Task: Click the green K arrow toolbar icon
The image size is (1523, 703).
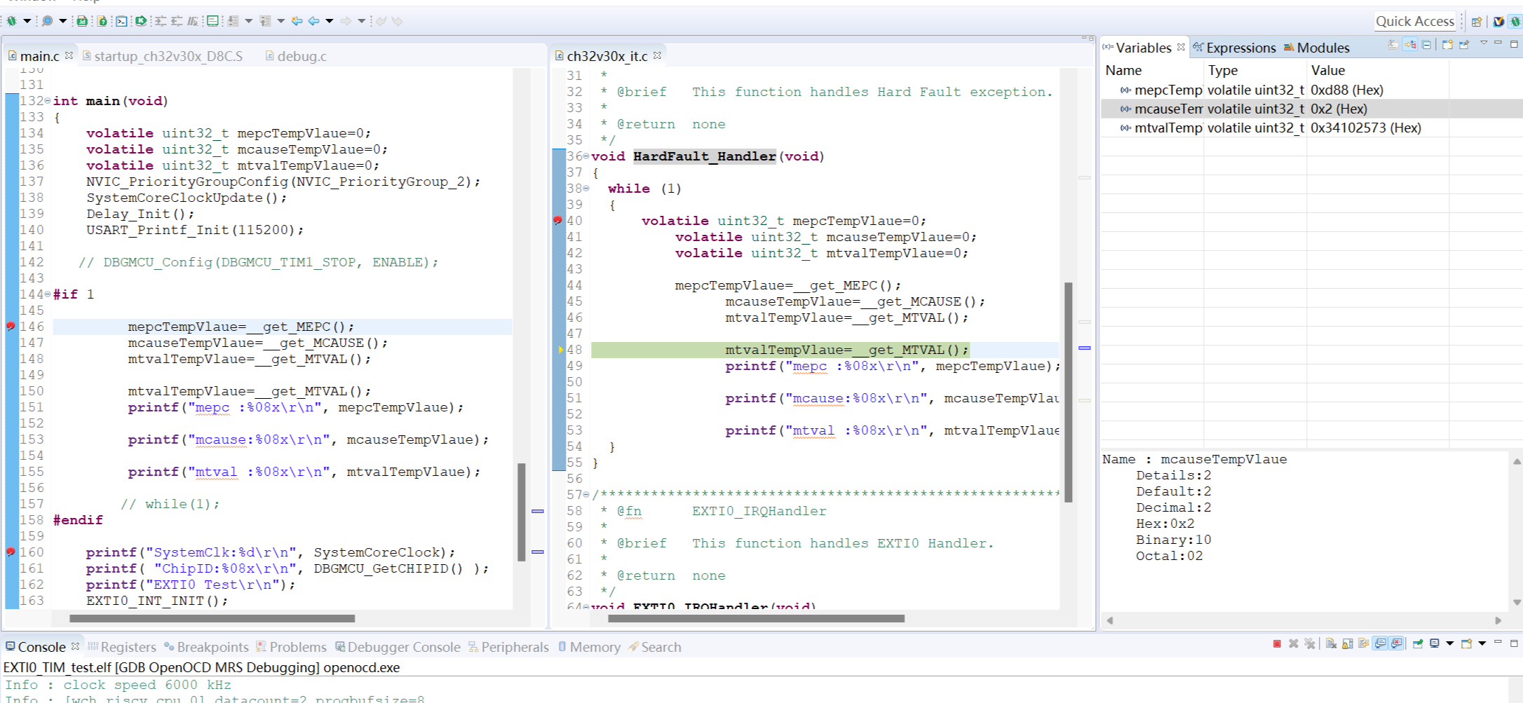Action: [141, 21]
